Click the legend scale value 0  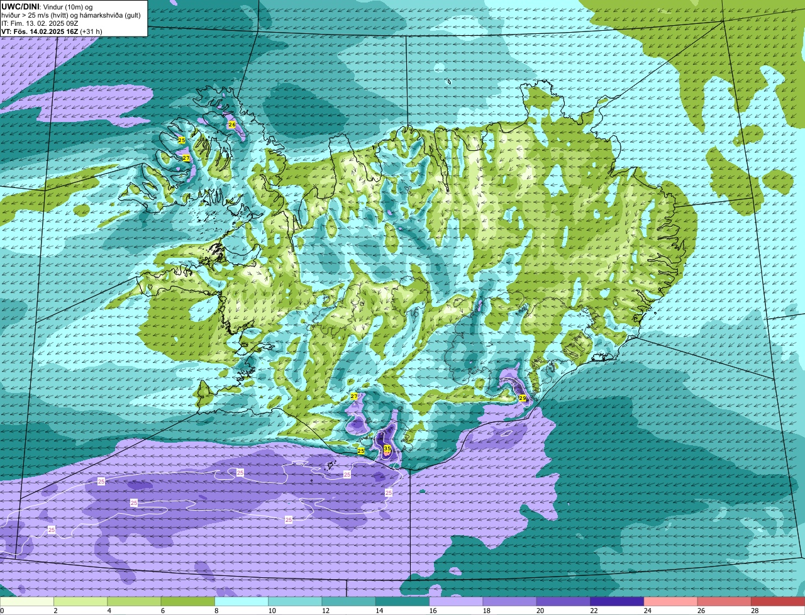click(x=2, y=611)
